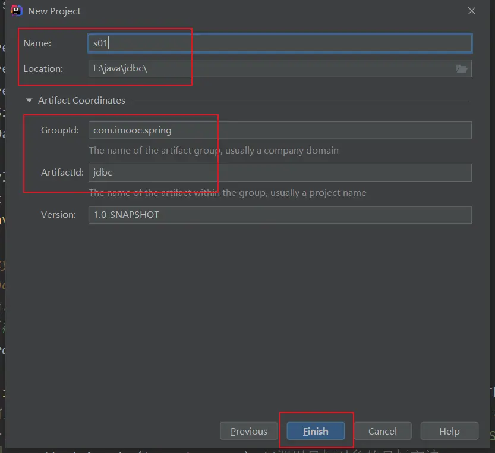Click the Artifact Coordinates heading text
The width and height of the screenshot is (495, 453).
coord(82,100)
